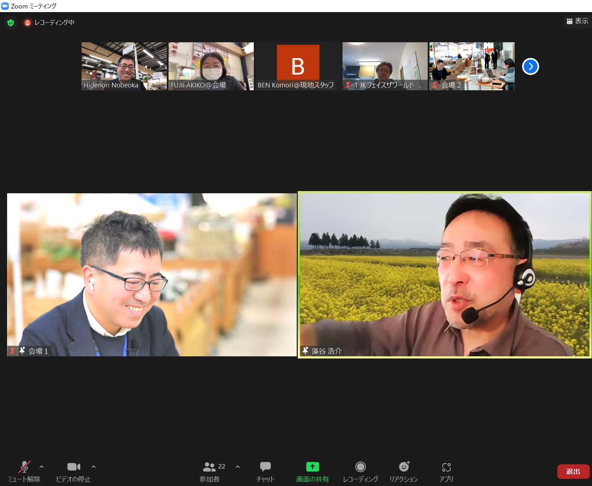The width and height of the screenshot is (592, 486).
Task: Open リアクション reactions menu
Action: tap(404, 472)
